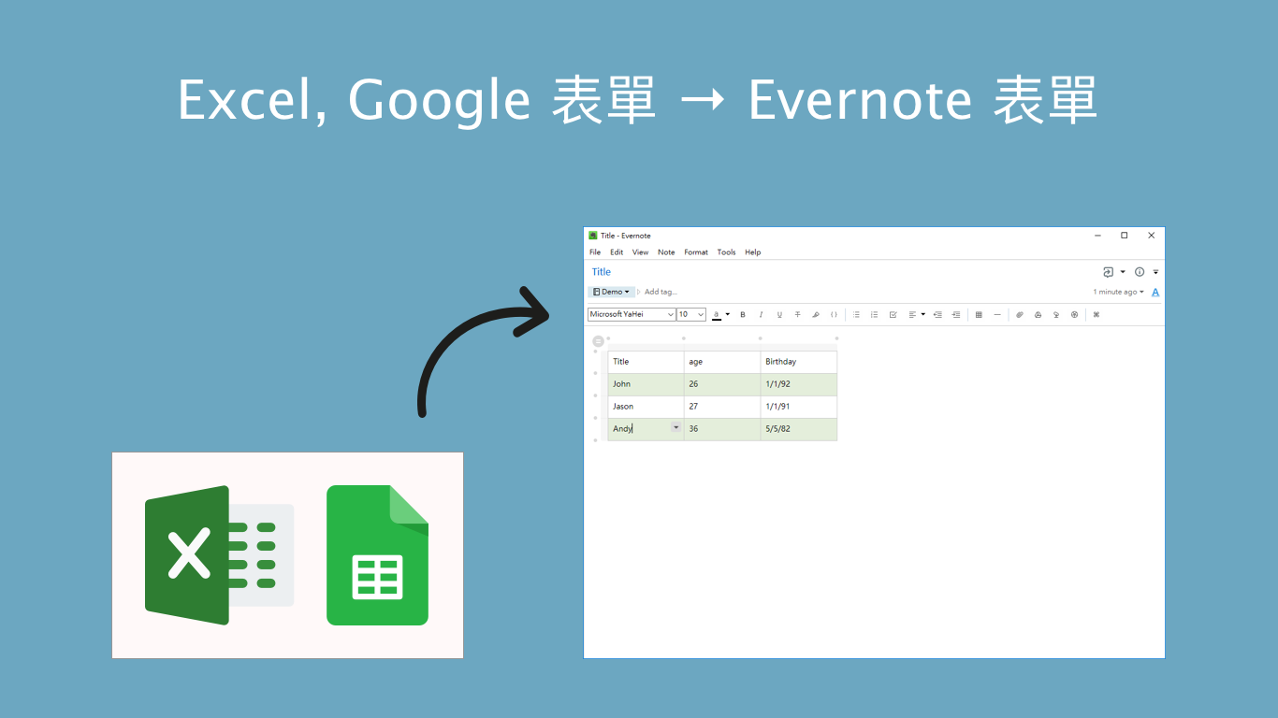Open note info with the 'i' icon

coord(1140,272)
